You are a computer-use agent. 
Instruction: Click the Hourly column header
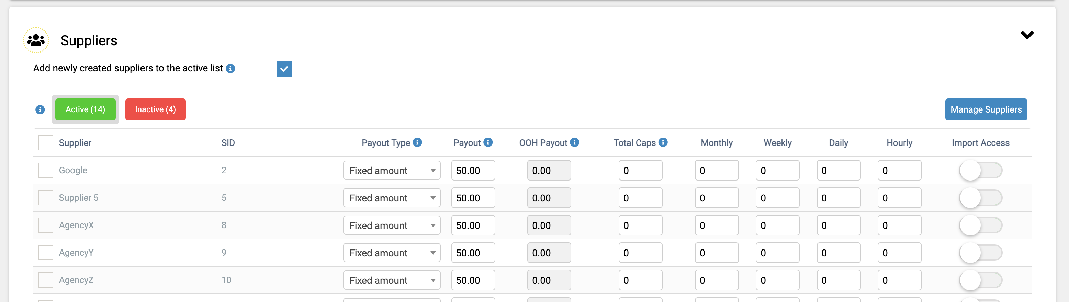point(899,143)
